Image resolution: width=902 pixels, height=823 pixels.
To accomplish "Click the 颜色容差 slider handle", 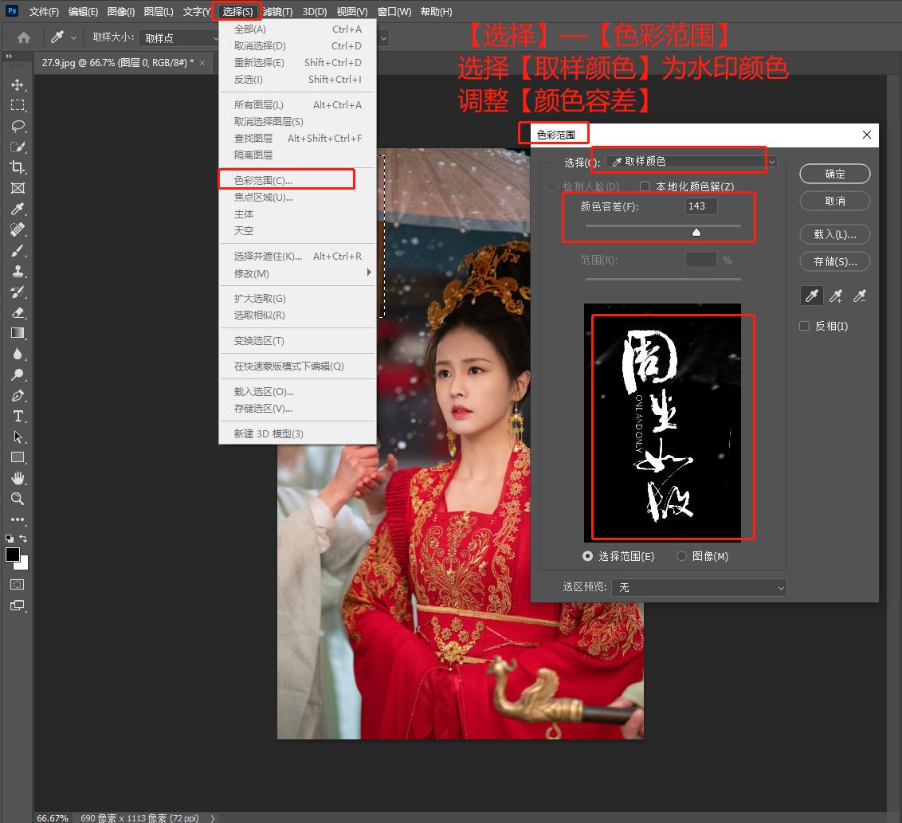I will coord(696,233).
